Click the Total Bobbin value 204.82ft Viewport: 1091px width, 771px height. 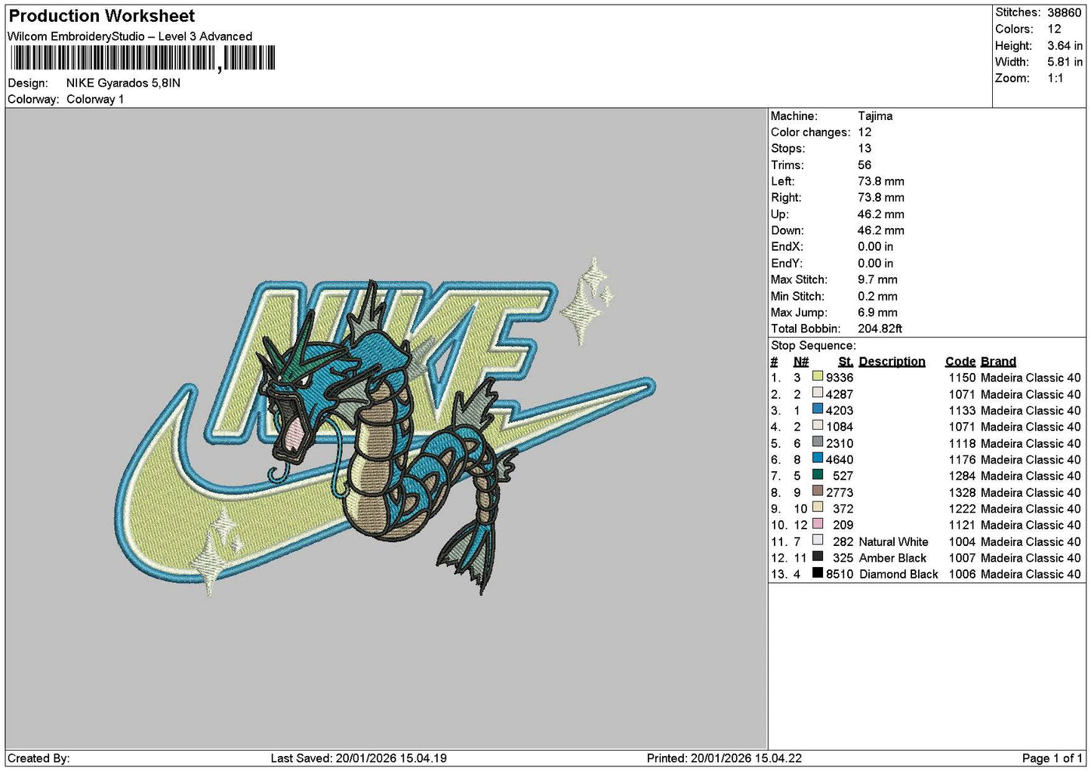pos(880,328)
